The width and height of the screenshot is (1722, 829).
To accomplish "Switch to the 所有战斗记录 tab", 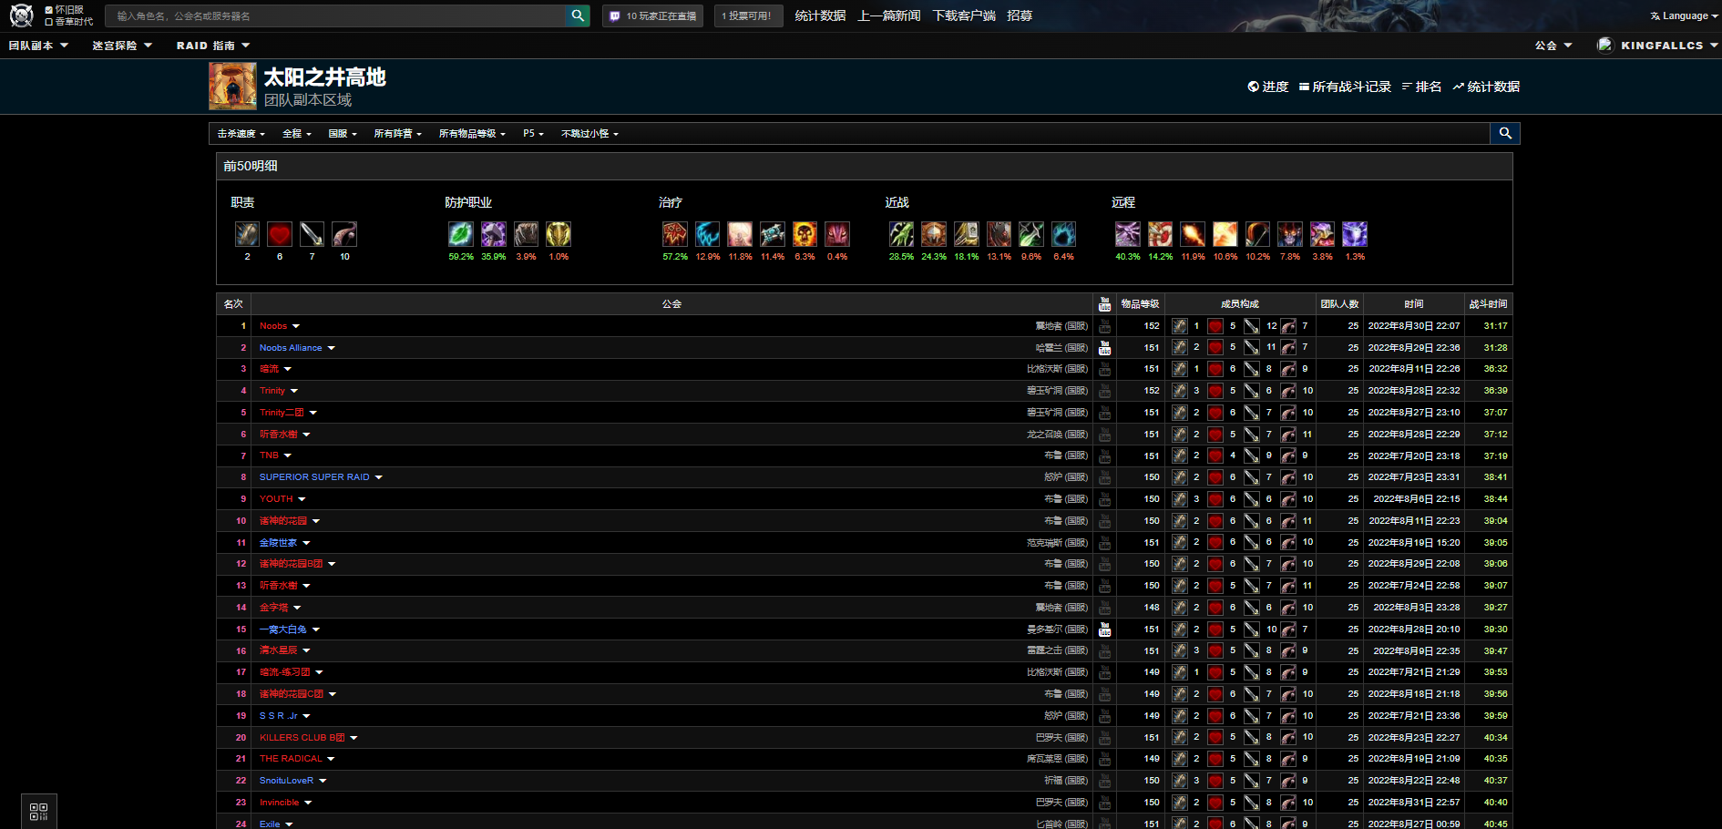I will [x=1345, y=87].
